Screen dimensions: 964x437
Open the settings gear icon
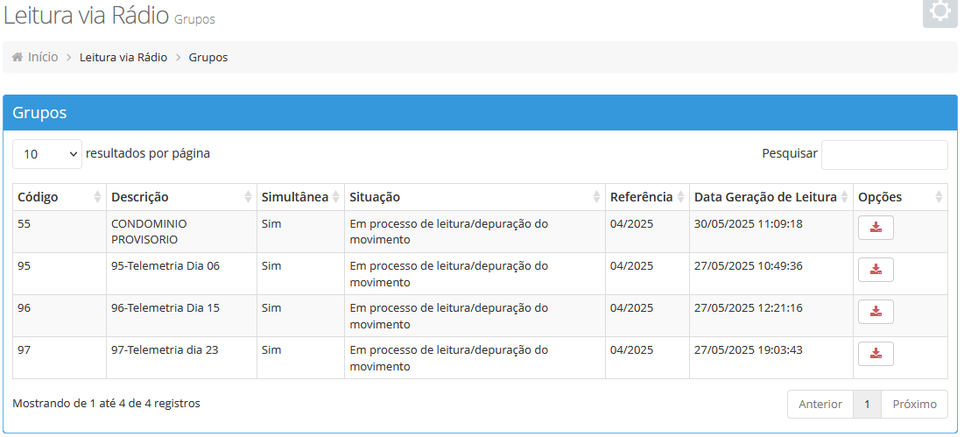pyautogui.click(x=940, y=12)
